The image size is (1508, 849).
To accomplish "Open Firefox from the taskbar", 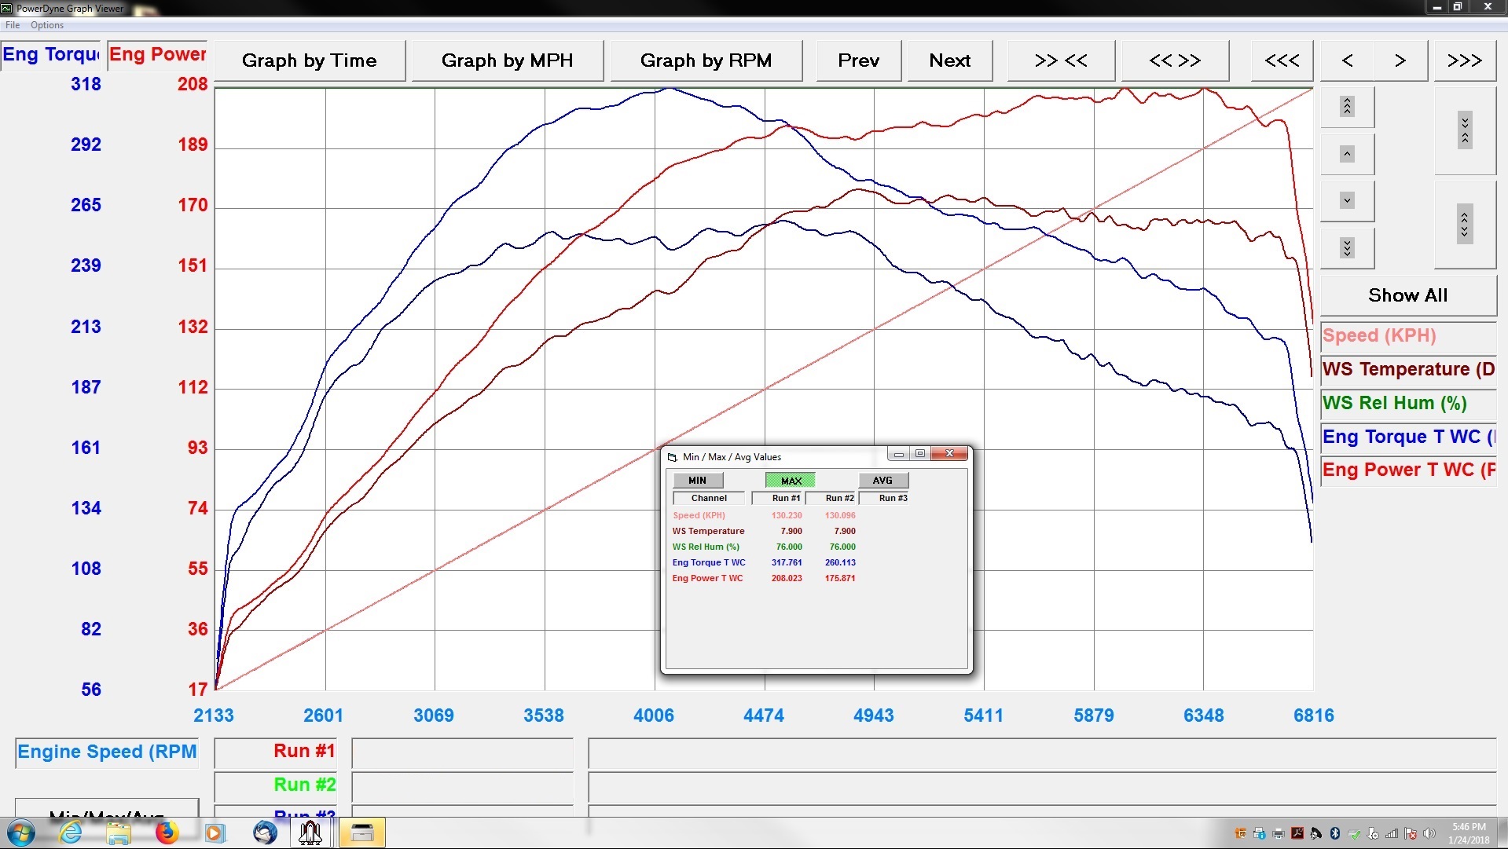I will pyautogui.click(x=167, y=833).
